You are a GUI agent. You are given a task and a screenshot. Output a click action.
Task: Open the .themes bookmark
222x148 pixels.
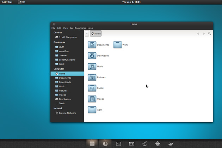click(x=67, y=56)
